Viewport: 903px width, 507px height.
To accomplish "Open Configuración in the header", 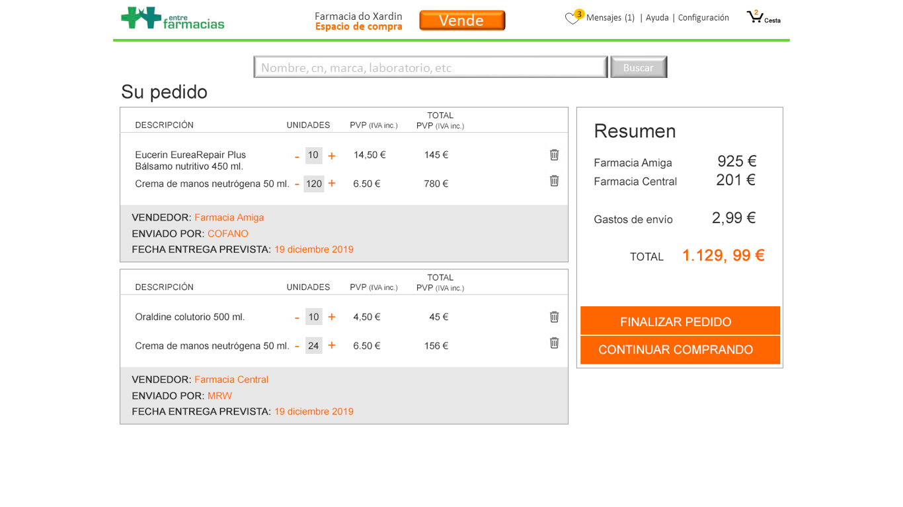I will 703,18.
